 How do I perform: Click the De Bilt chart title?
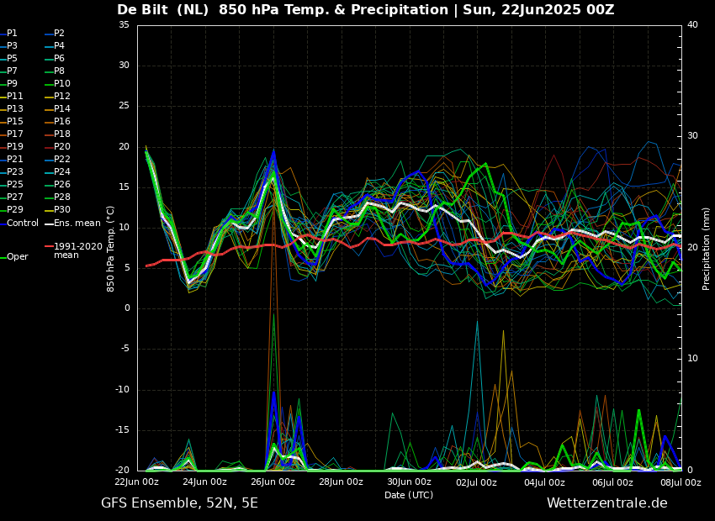pos(365,10)
